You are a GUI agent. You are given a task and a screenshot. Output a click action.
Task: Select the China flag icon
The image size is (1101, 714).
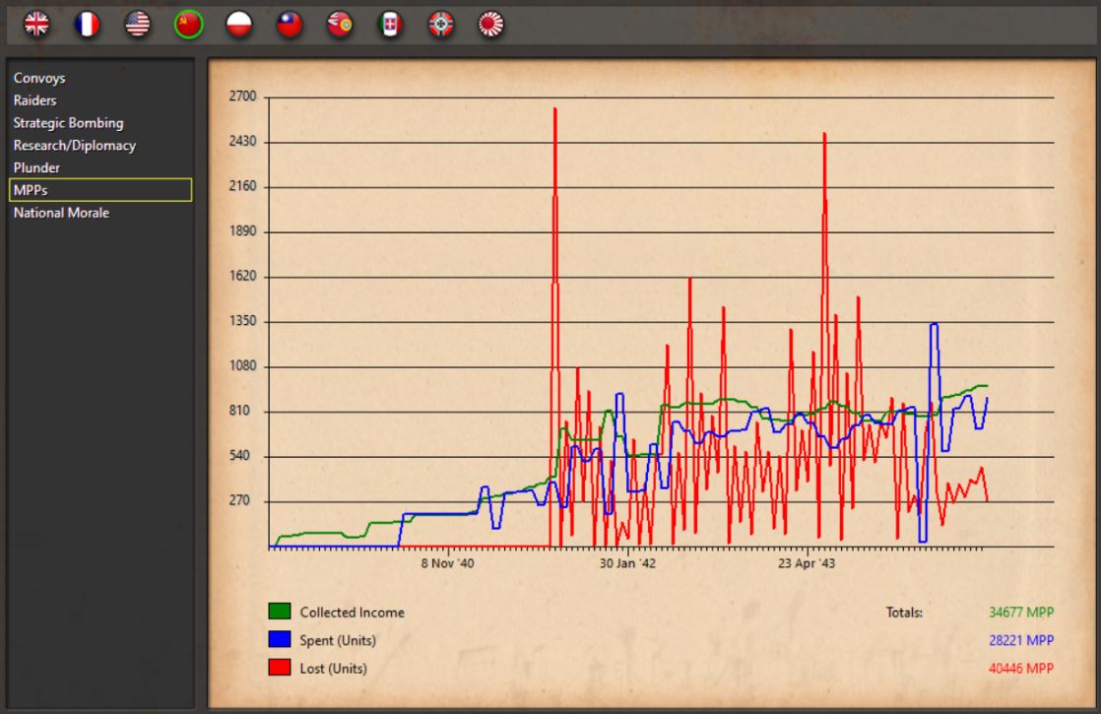point(290,24)
